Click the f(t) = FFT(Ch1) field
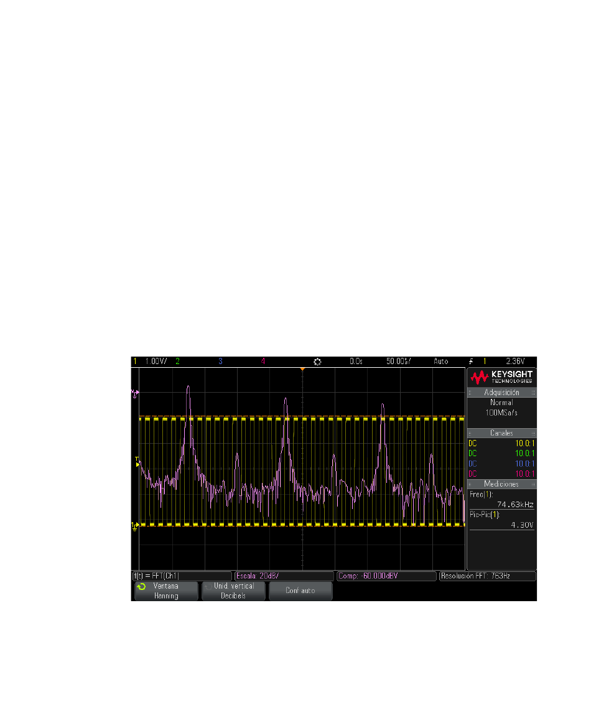 click(x=182, y=576)
